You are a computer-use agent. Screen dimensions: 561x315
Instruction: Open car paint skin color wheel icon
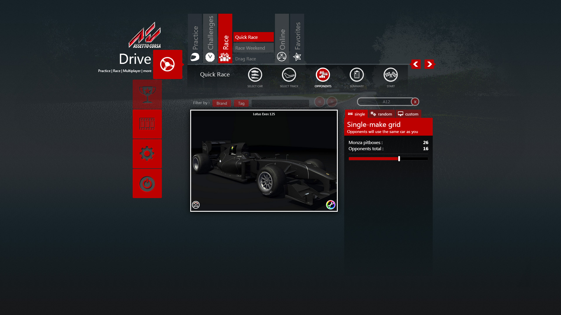[x=330, y=205]
